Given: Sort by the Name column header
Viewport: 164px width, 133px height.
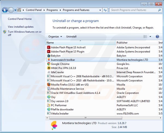Looking at the screenshot, I should coord(80,42).
